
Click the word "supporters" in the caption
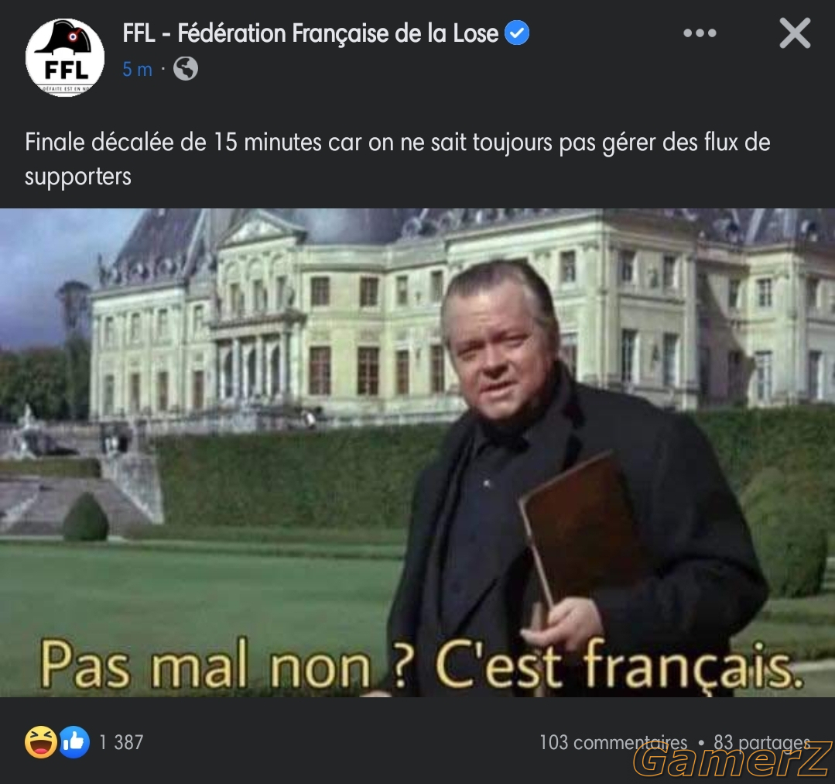click(77, 177)
